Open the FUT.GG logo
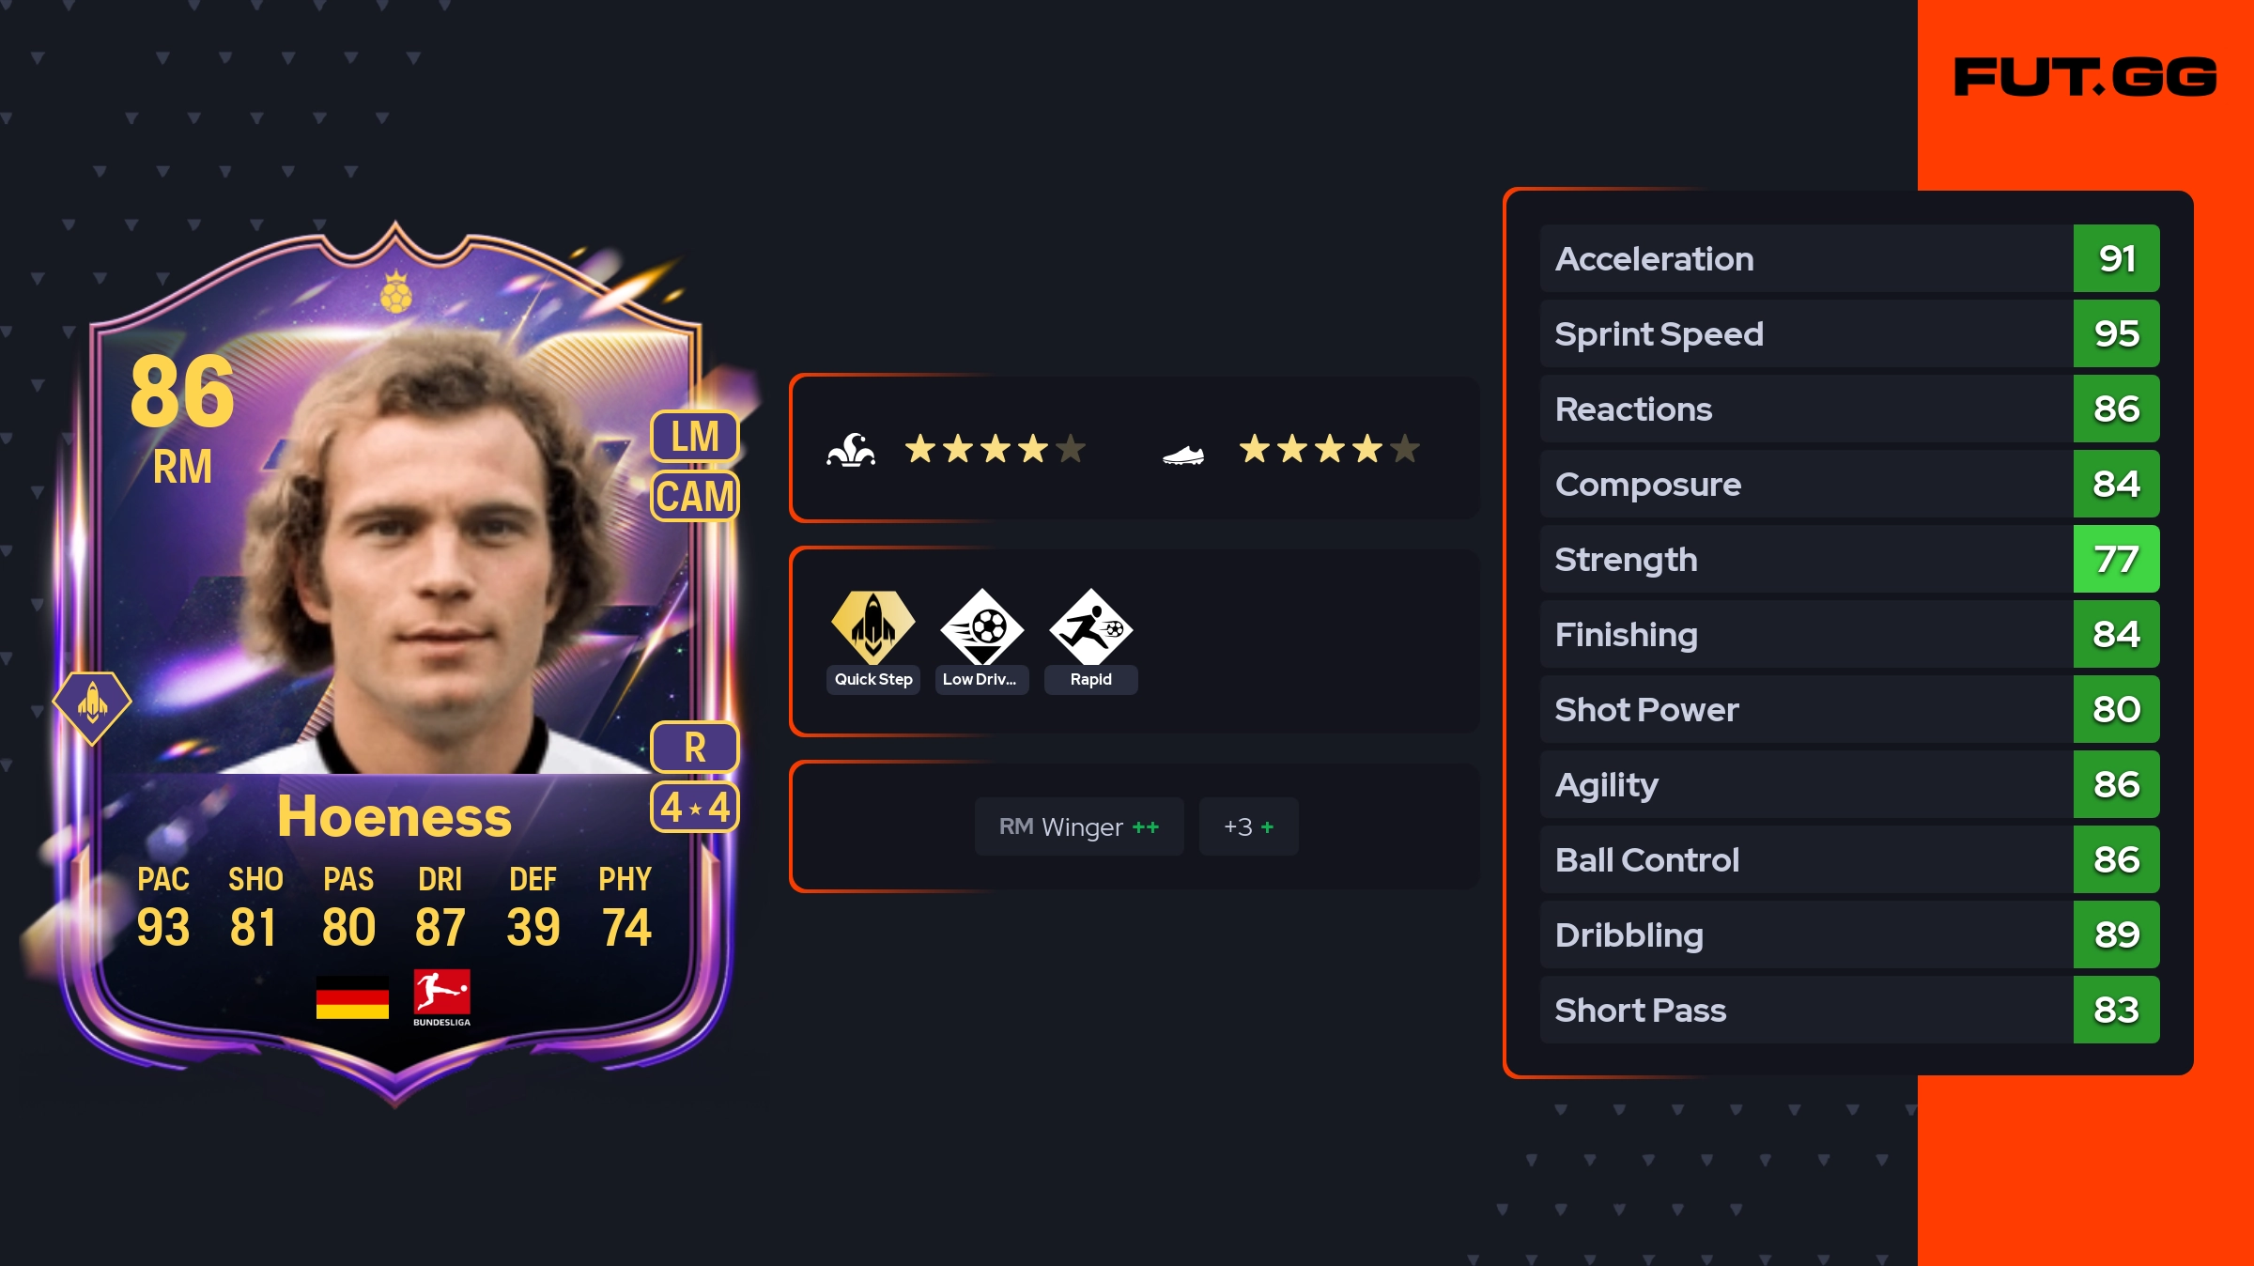2254x1266 pixels. tap(2086, 77)
